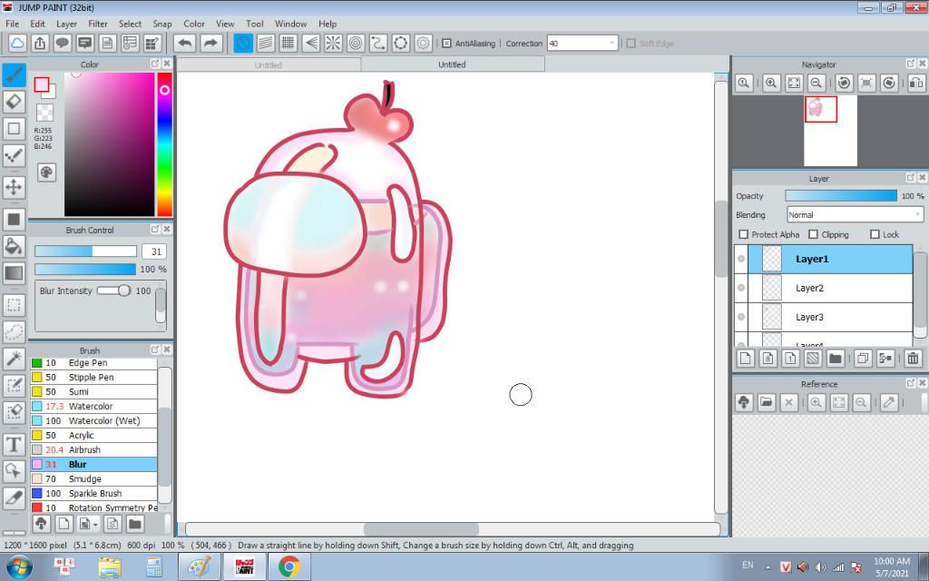The height and width of the screenshot is (581, 929).
Task: Select the Airbrush brush
Action: (93, 449)
